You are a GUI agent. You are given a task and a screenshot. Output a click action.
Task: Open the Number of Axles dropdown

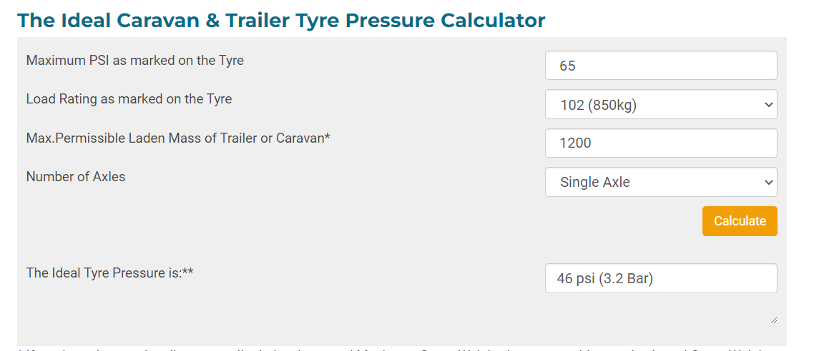660,182
